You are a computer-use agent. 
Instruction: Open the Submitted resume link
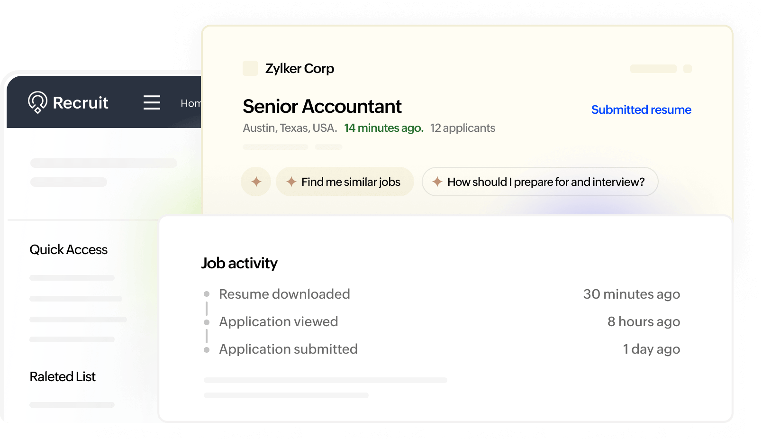tap(641, 110)
